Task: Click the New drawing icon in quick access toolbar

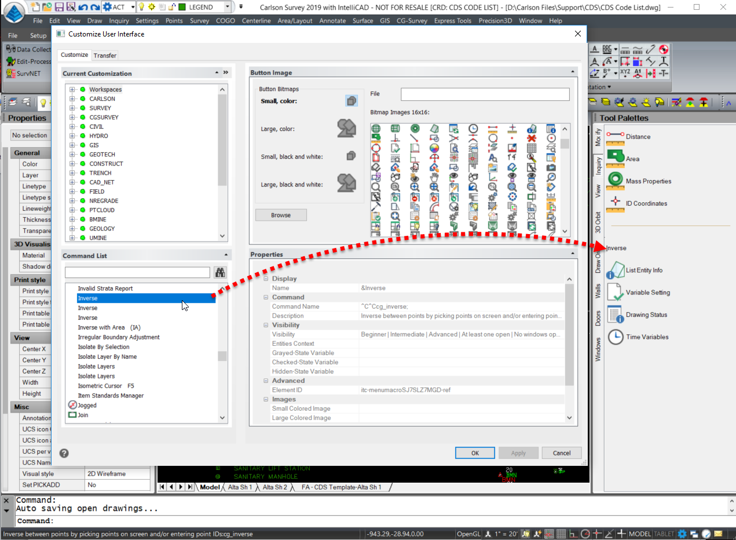Action: click(x=35, y=7)
